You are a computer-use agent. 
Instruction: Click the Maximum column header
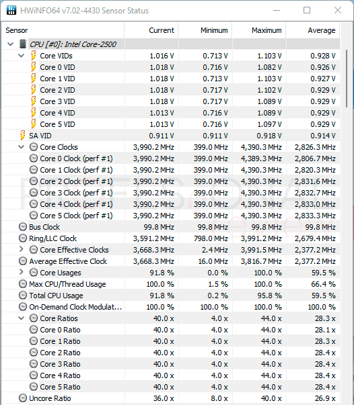259,30
